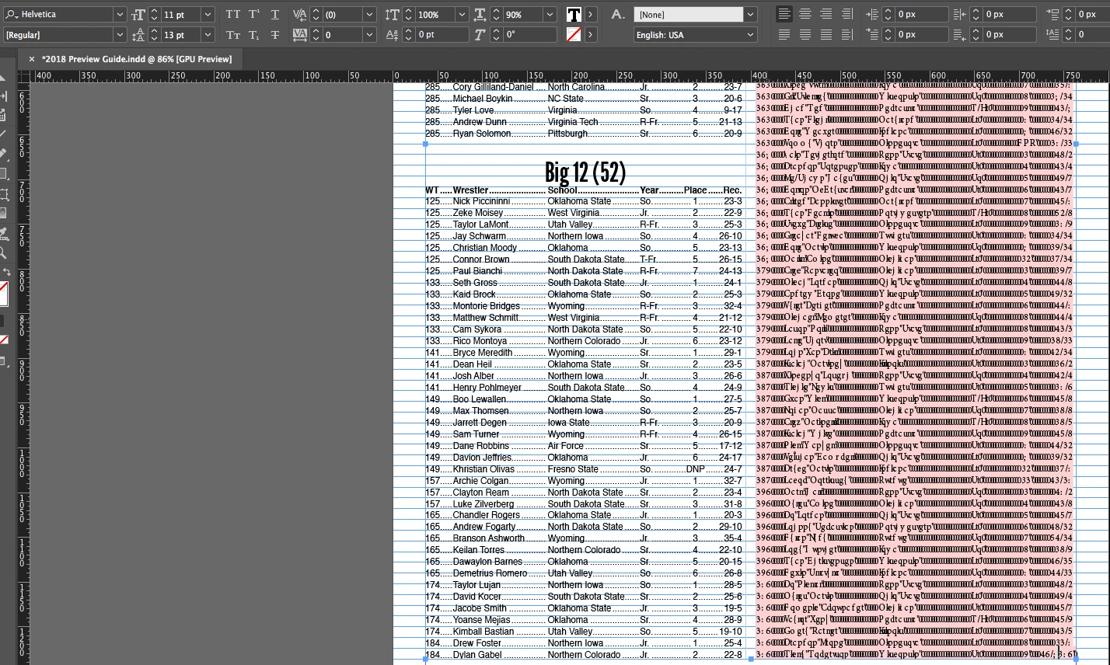Image resolution: width=1110 pixels, height=665 pixels.
Task: Apply All Caps formatting
Action: click(x=233, y=15)
